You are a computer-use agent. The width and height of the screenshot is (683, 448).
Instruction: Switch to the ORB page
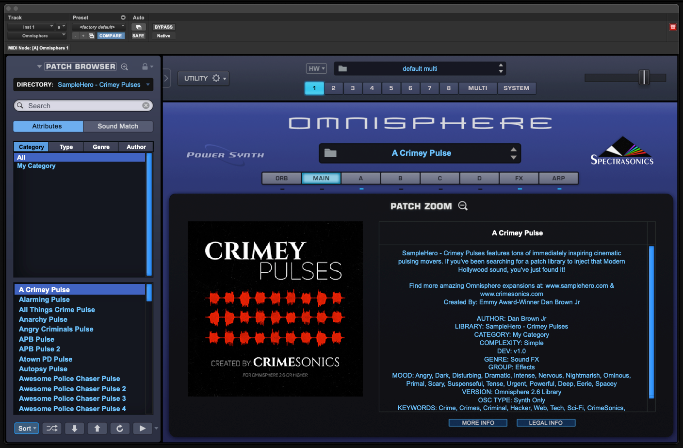click(282, 178)
